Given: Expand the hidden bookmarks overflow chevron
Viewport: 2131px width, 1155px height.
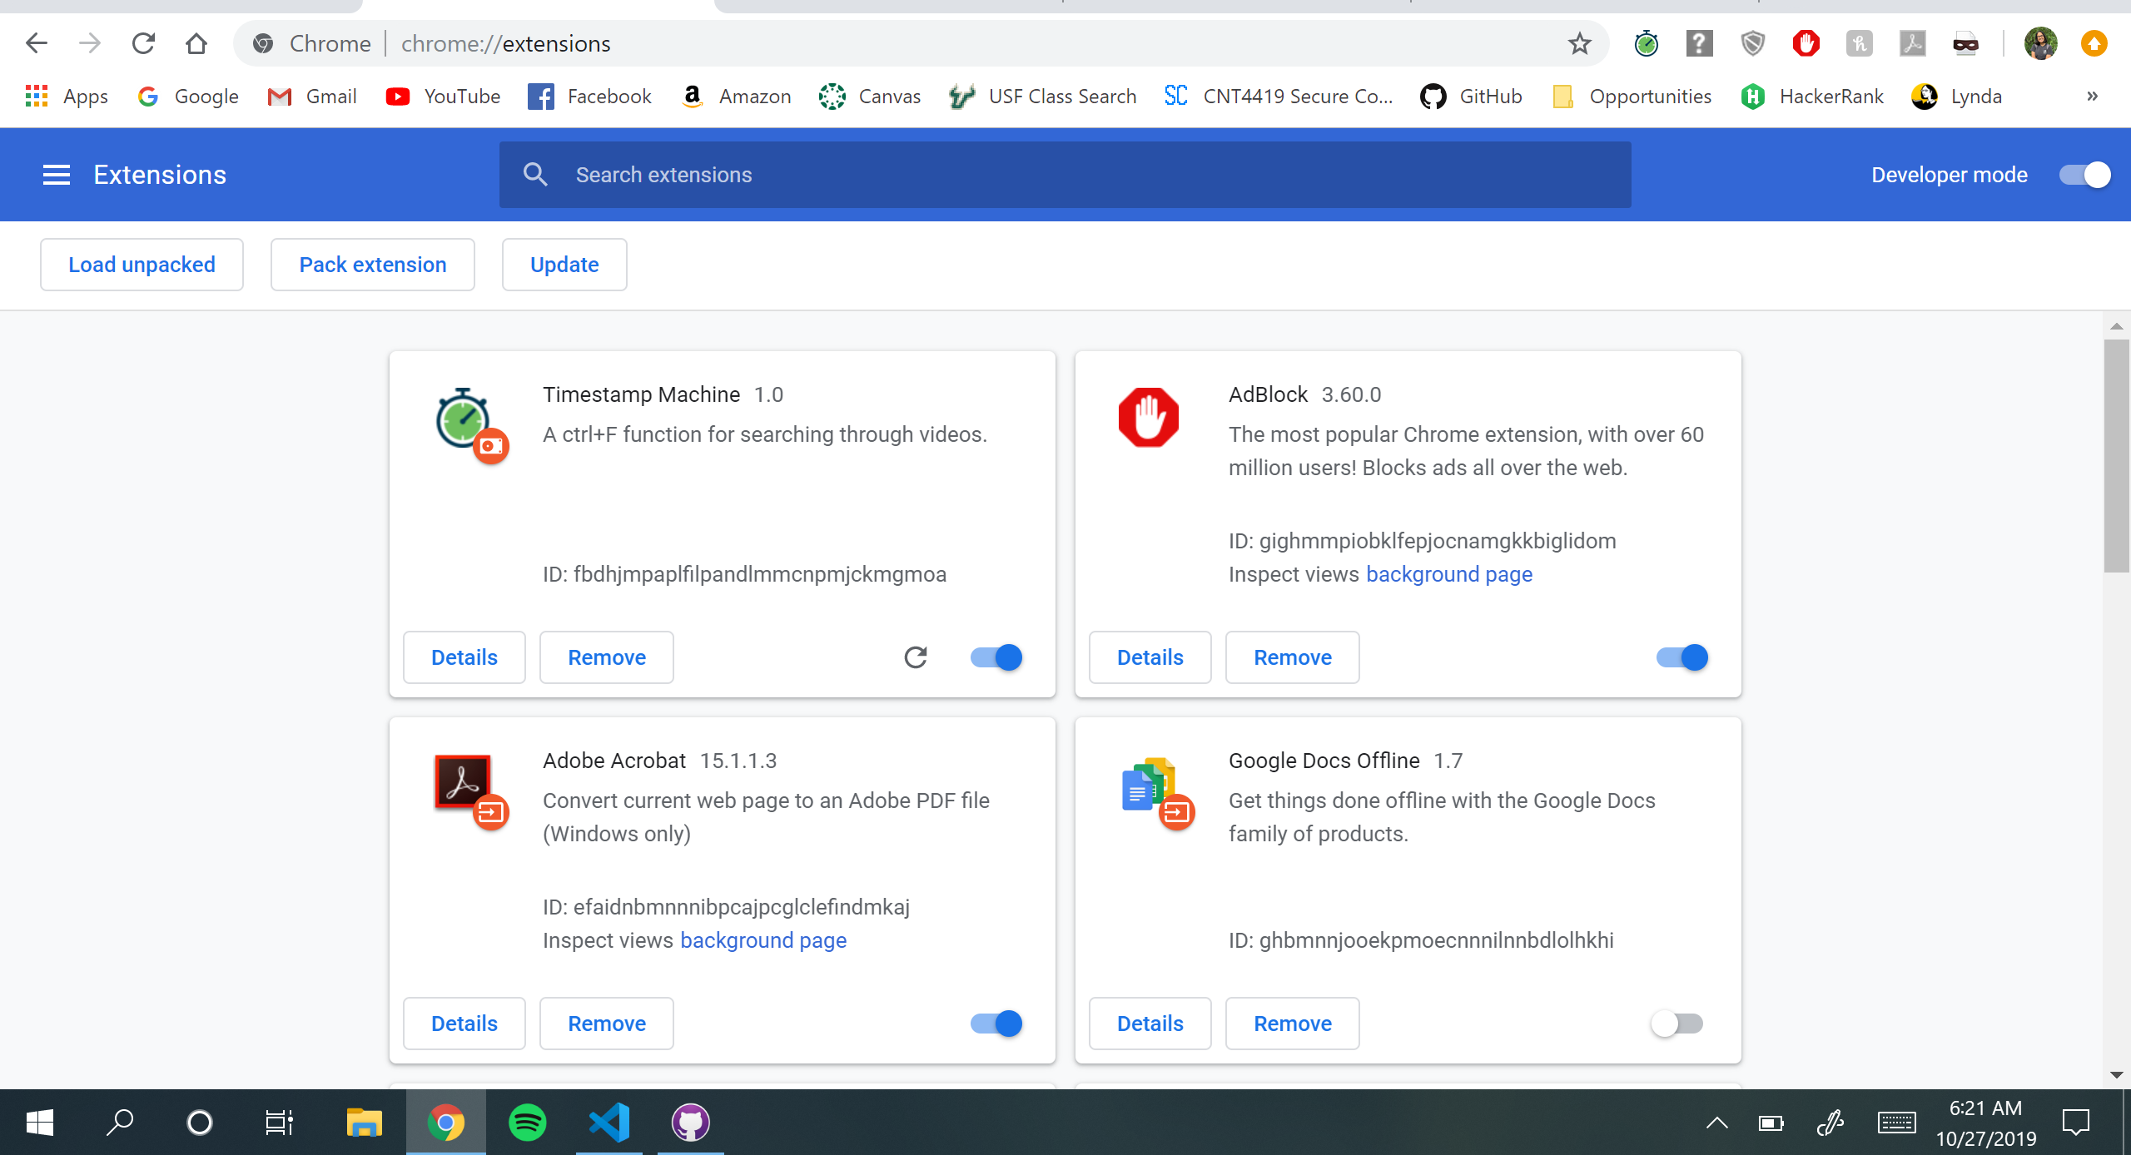Looking at the screenshot, I should (x=2092, y=97).
